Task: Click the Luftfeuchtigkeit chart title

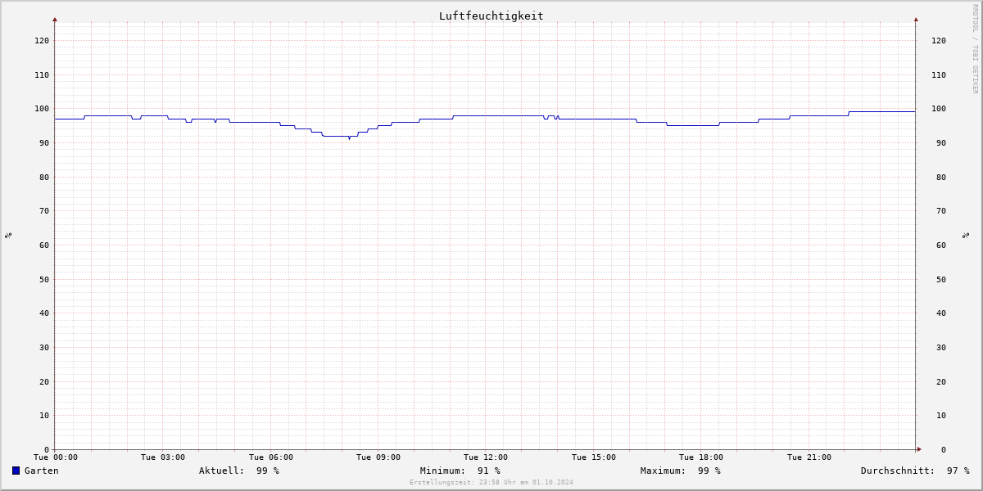Action: [491, 16]
